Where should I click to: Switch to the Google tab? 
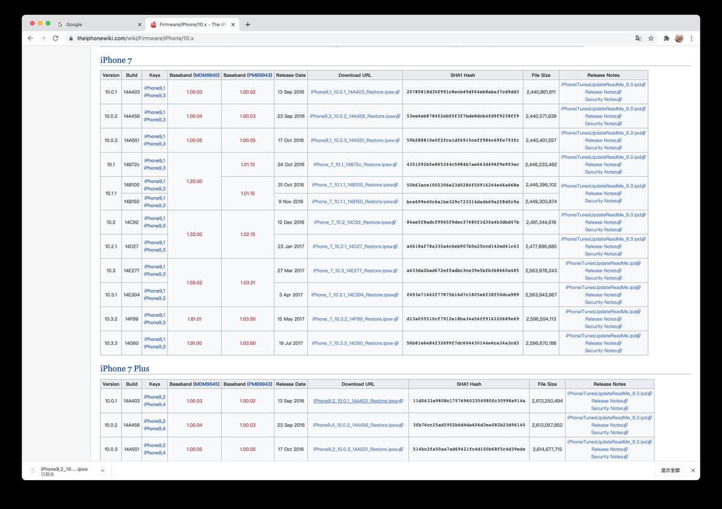98,25
